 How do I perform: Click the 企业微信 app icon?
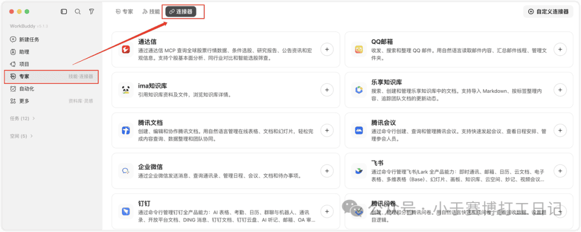[125, 171]
